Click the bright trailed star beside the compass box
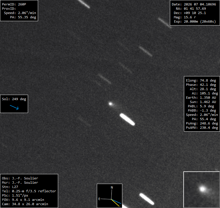This screenshot has height=208, width=220. click(x=147, y=199)
